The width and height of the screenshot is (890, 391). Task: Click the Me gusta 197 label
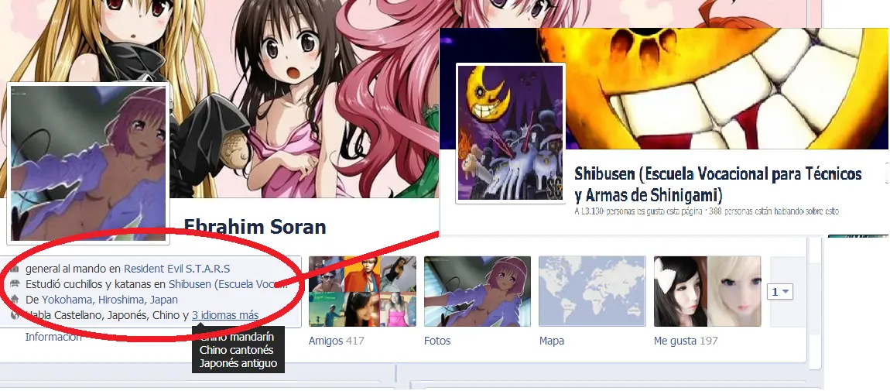tap(686, 341)
